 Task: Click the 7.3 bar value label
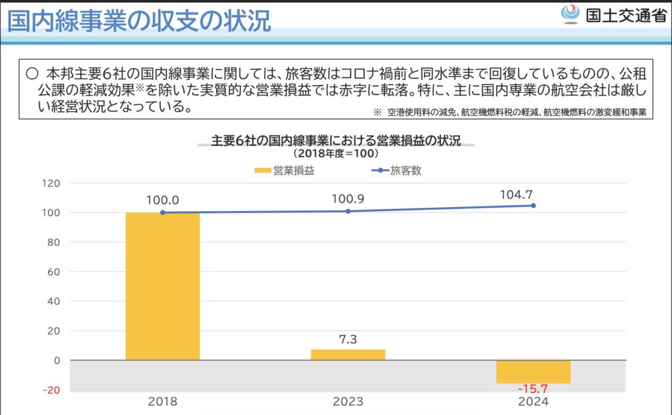(348, 338)
